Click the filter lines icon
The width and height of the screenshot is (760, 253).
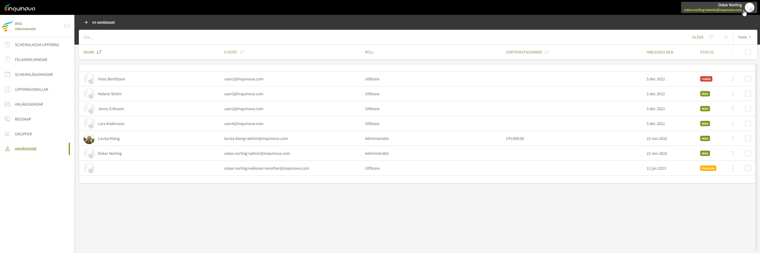click(711, 37)
